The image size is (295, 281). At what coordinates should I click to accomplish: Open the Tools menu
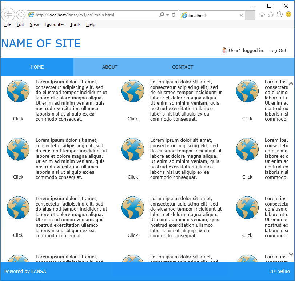(75, 24)
